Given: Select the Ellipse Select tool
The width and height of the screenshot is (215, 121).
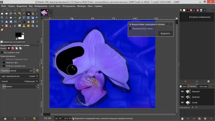Looking at the screenshot, I should (6, 13).
